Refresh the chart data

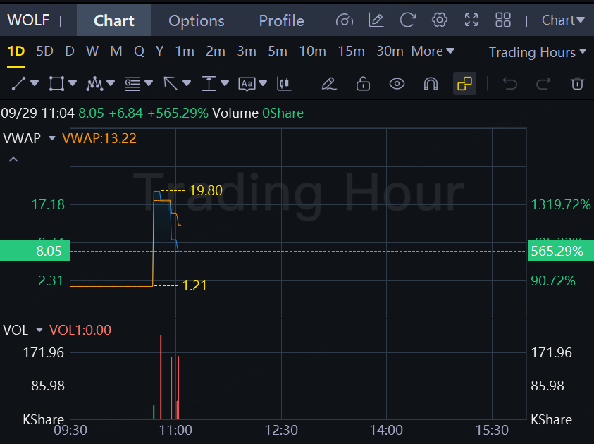(x=407, y=20)
